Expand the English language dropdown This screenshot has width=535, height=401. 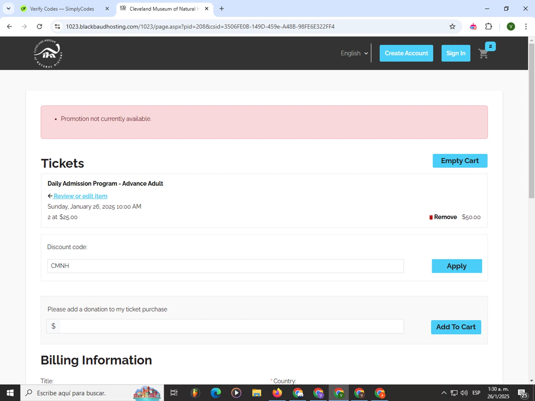(x=354, y=53)
